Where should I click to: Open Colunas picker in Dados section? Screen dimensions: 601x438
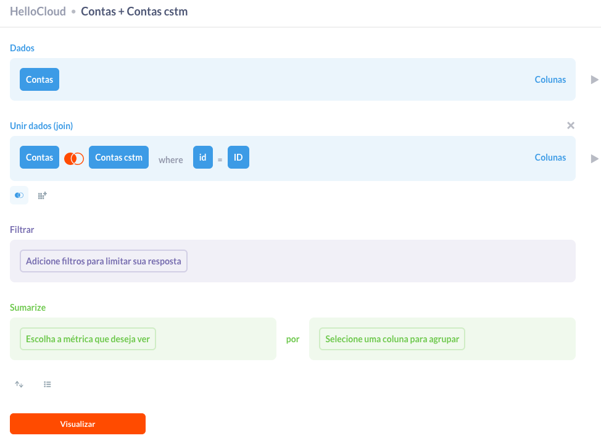pos(550,80)
